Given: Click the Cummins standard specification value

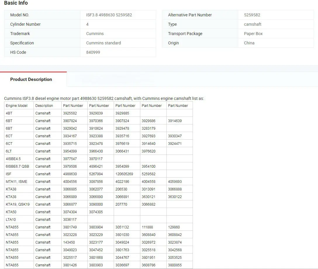Looking at the screenshot, I should point(103,43).
